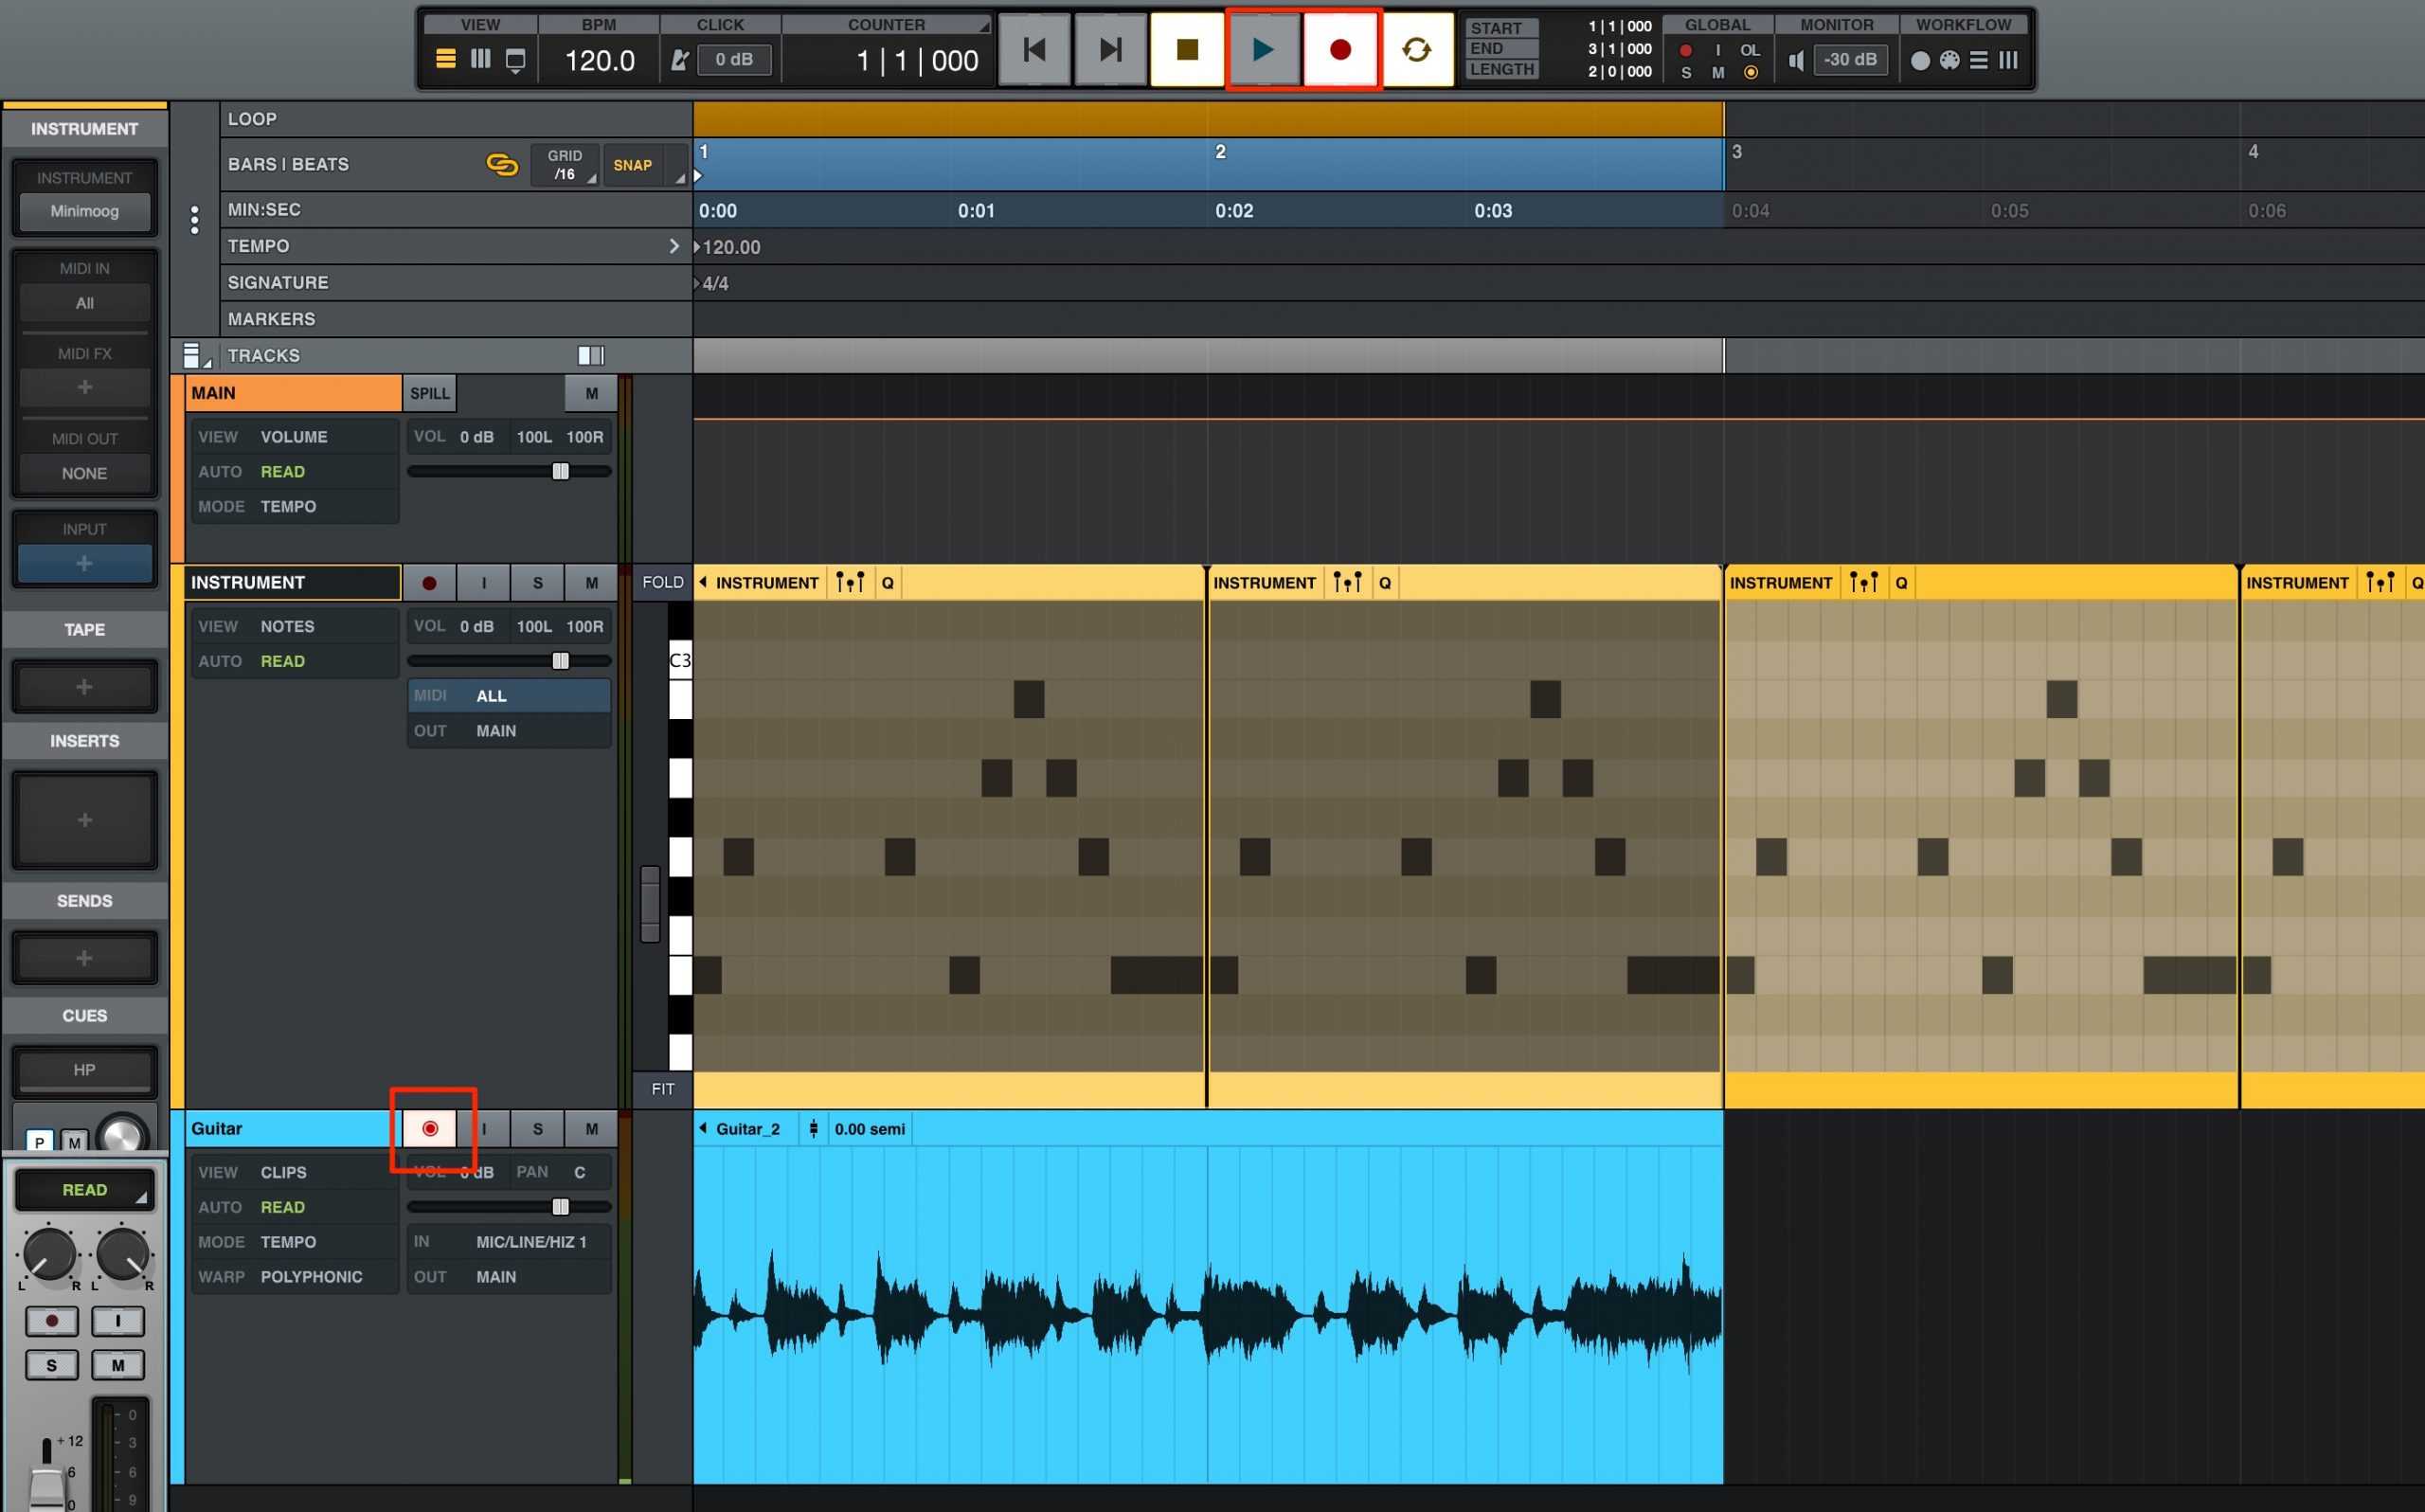Start playback with the Play button
This screenshot has height=1512, width=2425.
[x=1264, y=49]
